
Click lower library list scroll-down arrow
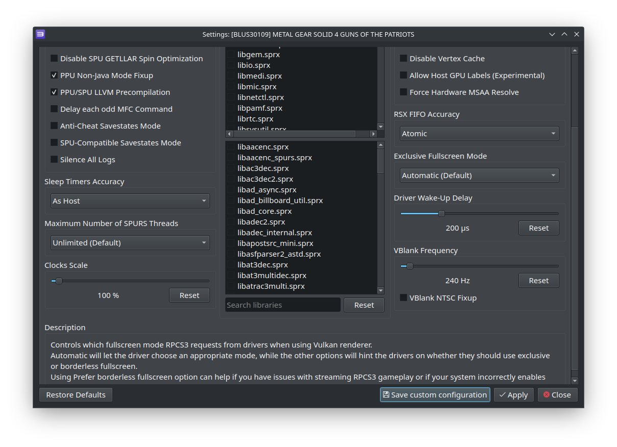click(x=381, y=290)
